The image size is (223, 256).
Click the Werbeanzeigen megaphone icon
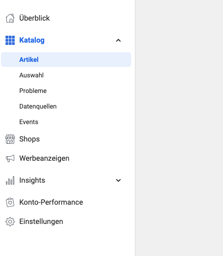click(10, 158)
